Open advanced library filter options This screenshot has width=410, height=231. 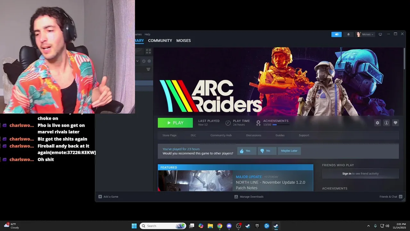pyautogui.click(x=148, y=69)
